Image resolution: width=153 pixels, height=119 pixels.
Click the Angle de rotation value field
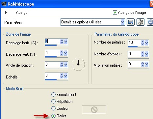52,65
